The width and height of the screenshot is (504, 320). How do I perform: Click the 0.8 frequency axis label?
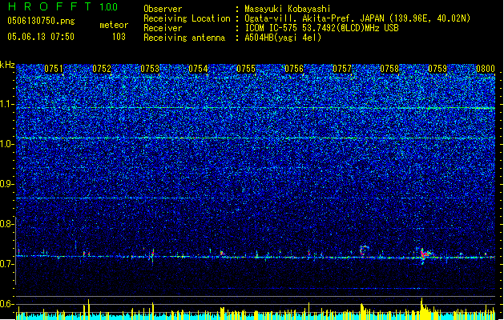coord(6,224)
